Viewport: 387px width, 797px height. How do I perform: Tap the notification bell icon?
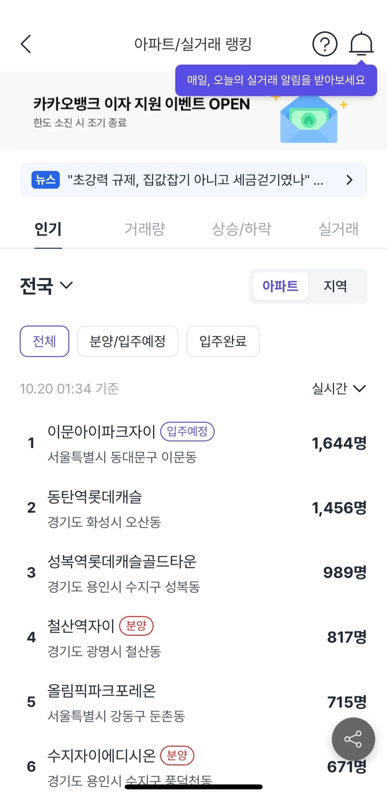click(x=361, y=44)
